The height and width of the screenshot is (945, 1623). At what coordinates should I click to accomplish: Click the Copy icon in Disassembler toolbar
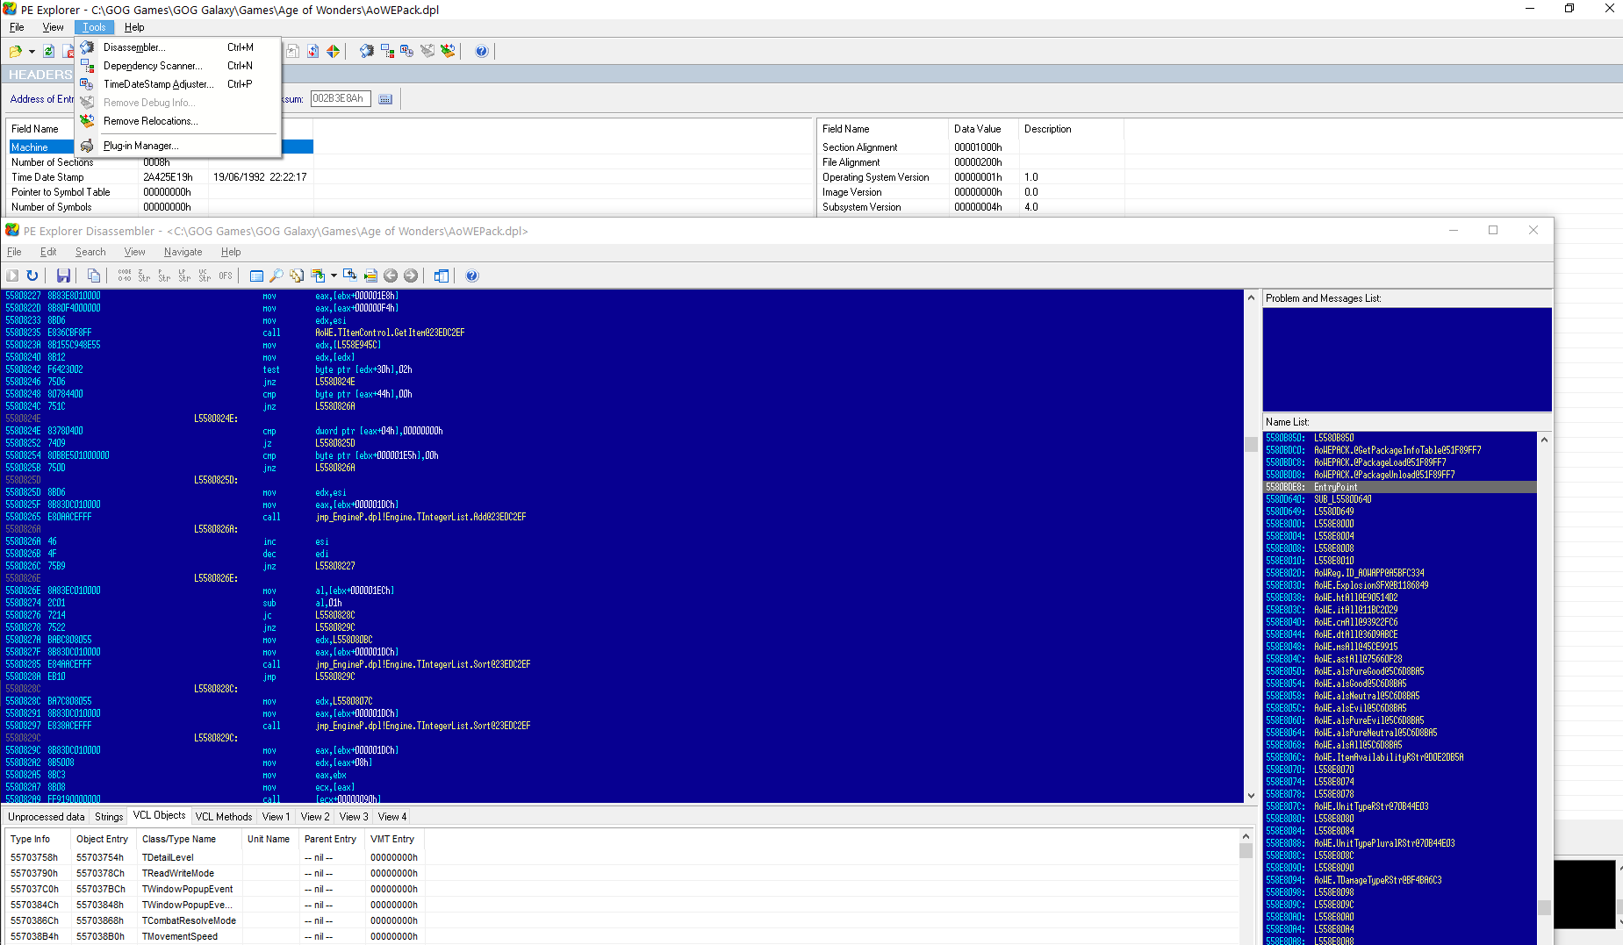[x=93, y=276]
